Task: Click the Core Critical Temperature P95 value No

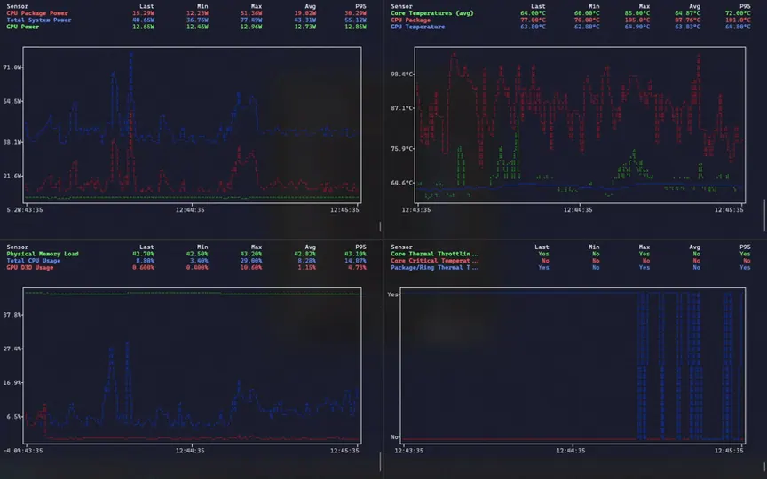Action: coord(747,261)
